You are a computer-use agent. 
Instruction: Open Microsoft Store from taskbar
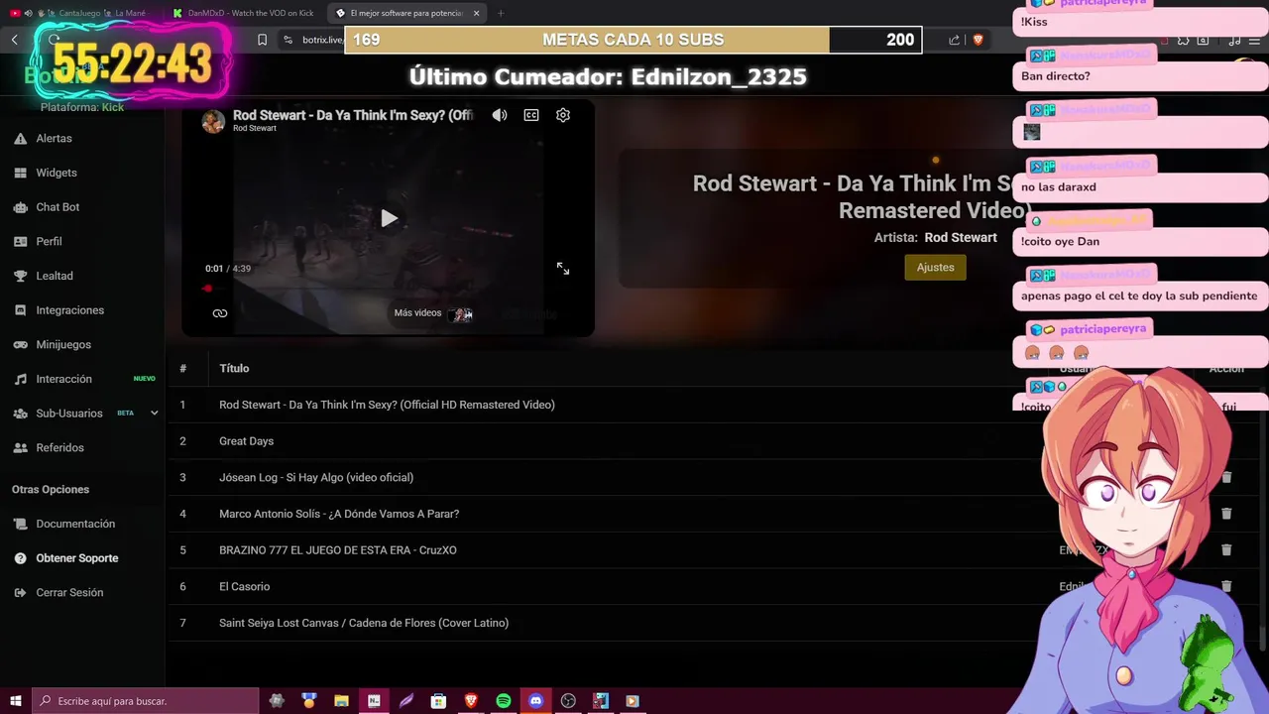438,701
